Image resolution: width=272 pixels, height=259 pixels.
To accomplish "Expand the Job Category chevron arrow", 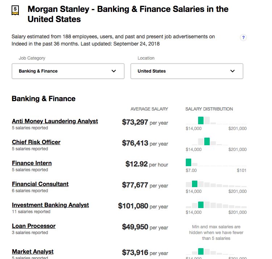I will tap(114, 71).
